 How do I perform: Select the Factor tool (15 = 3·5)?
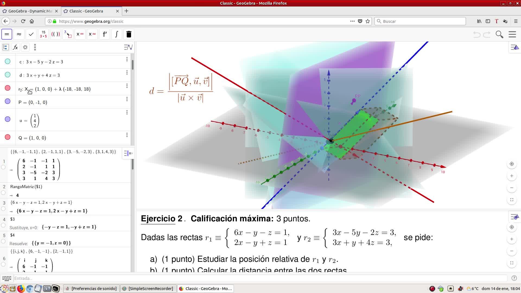(x=43, y=34)
